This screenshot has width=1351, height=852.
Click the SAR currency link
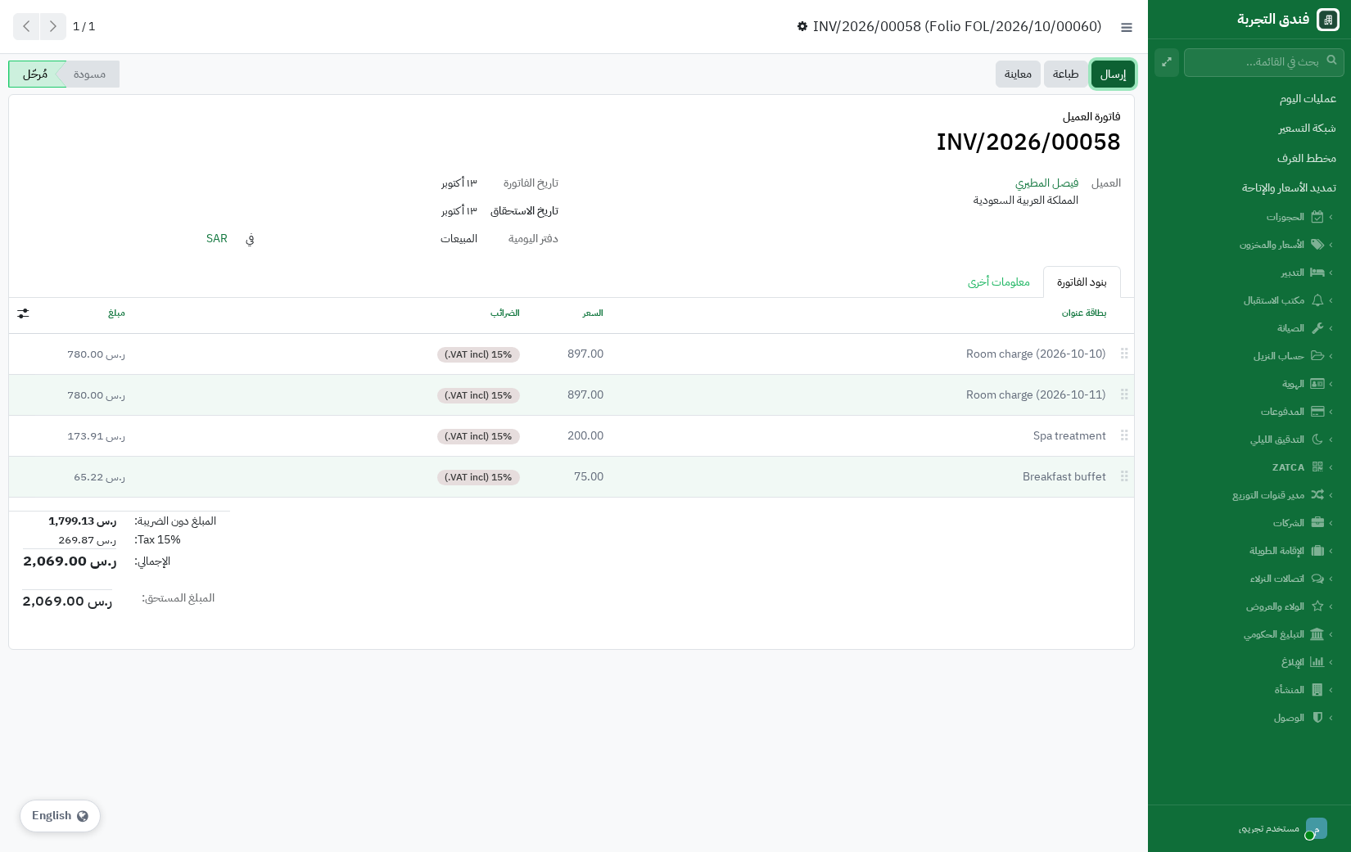tap(217, 239)
